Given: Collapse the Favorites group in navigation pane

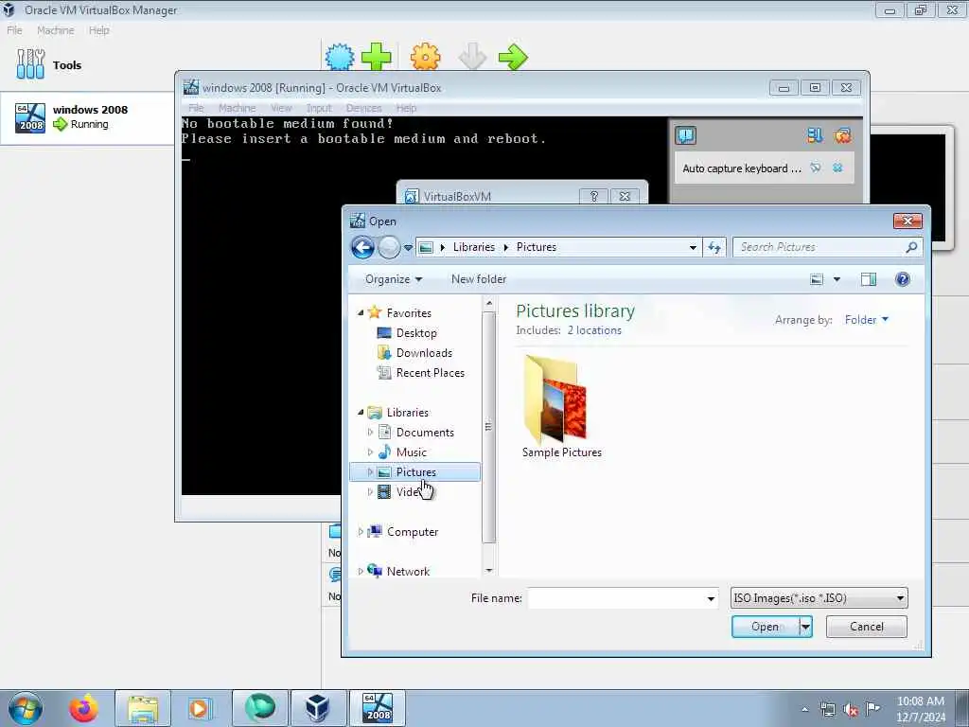Looking at the screenshot, I should (x=361, y=312).
